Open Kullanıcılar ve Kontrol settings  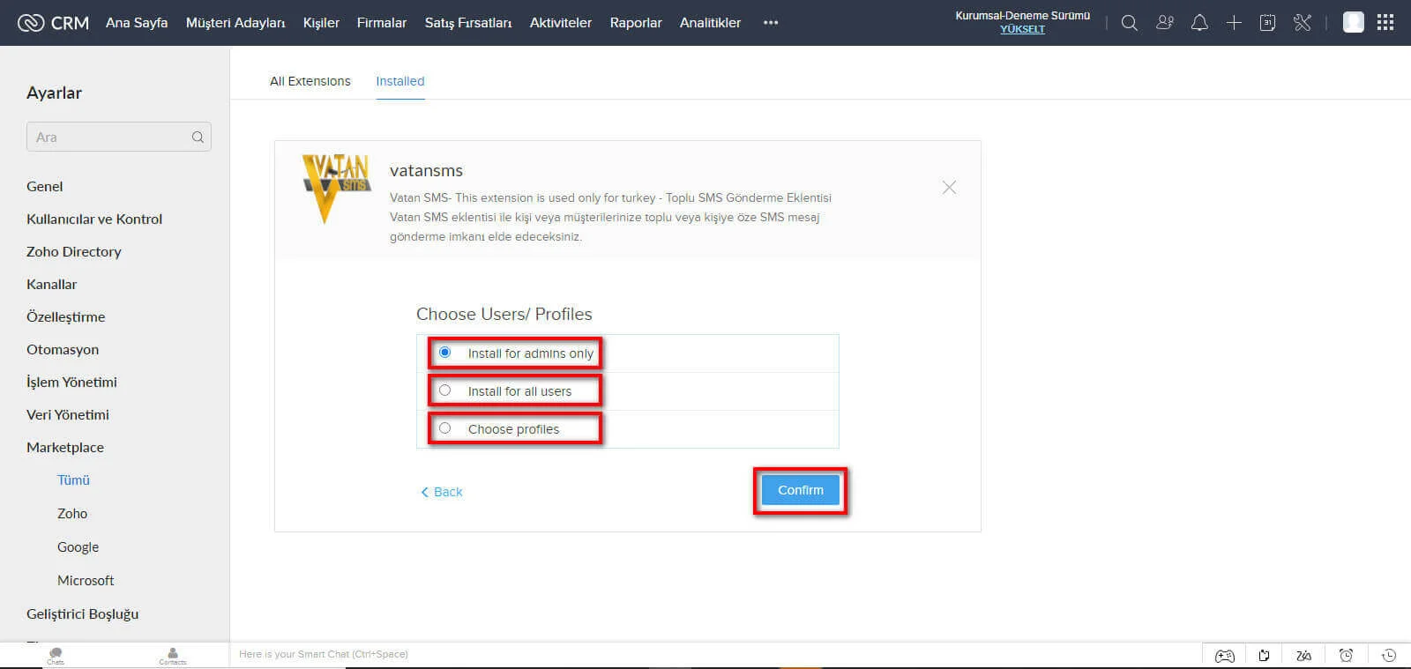pyautogui.click(x=94, y=219)
